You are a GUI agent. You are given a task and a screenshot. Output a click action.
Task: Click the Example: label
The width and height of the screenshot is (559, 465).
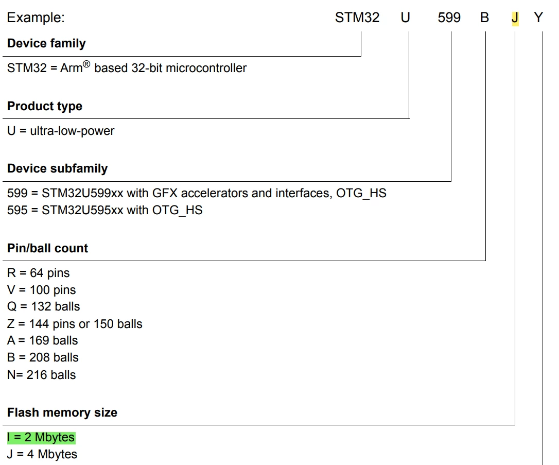36,18
